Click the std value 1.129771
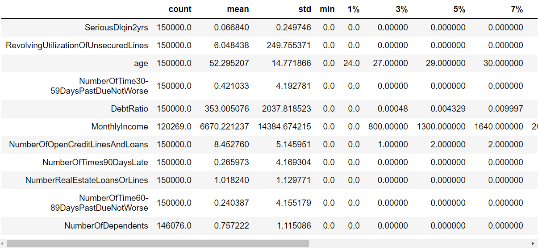 pyautogui.click(x=294, y=180)
